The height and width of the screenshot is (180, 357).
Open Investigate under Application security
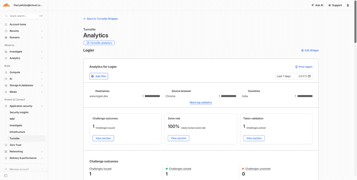click(x=16, y=125)
